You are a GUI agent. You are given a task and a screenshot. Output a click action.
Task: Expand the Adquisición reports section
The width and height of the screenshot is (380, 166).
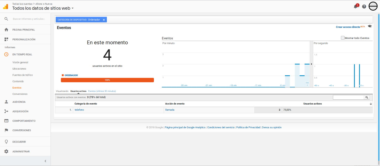click(x=20, y=111)
